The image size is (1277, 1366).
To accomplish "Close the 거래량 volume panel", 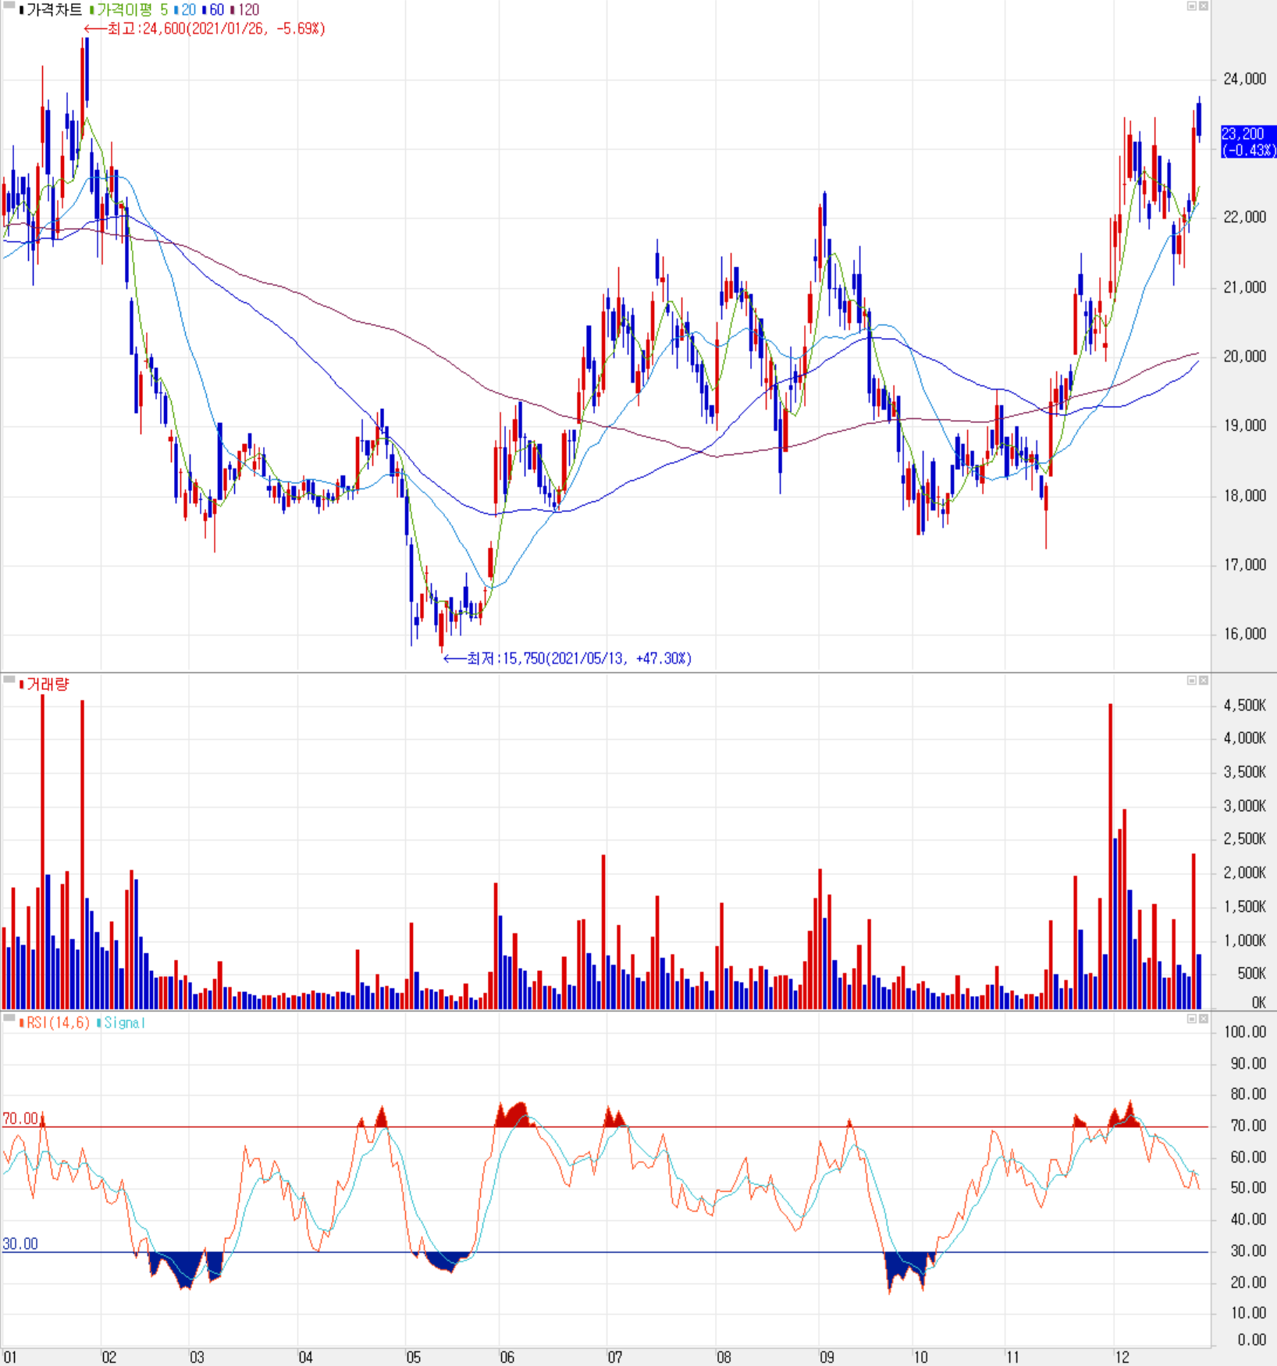I will (x=1204, y=681).
